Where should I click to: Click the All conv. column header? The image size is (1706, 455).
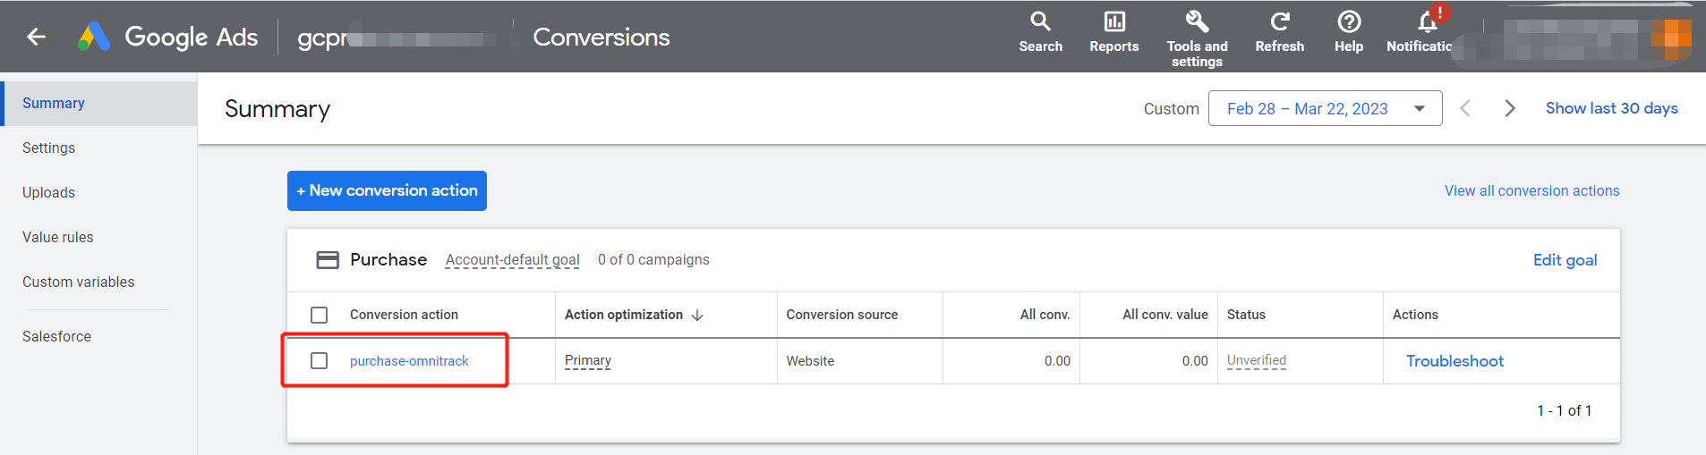1045,315
